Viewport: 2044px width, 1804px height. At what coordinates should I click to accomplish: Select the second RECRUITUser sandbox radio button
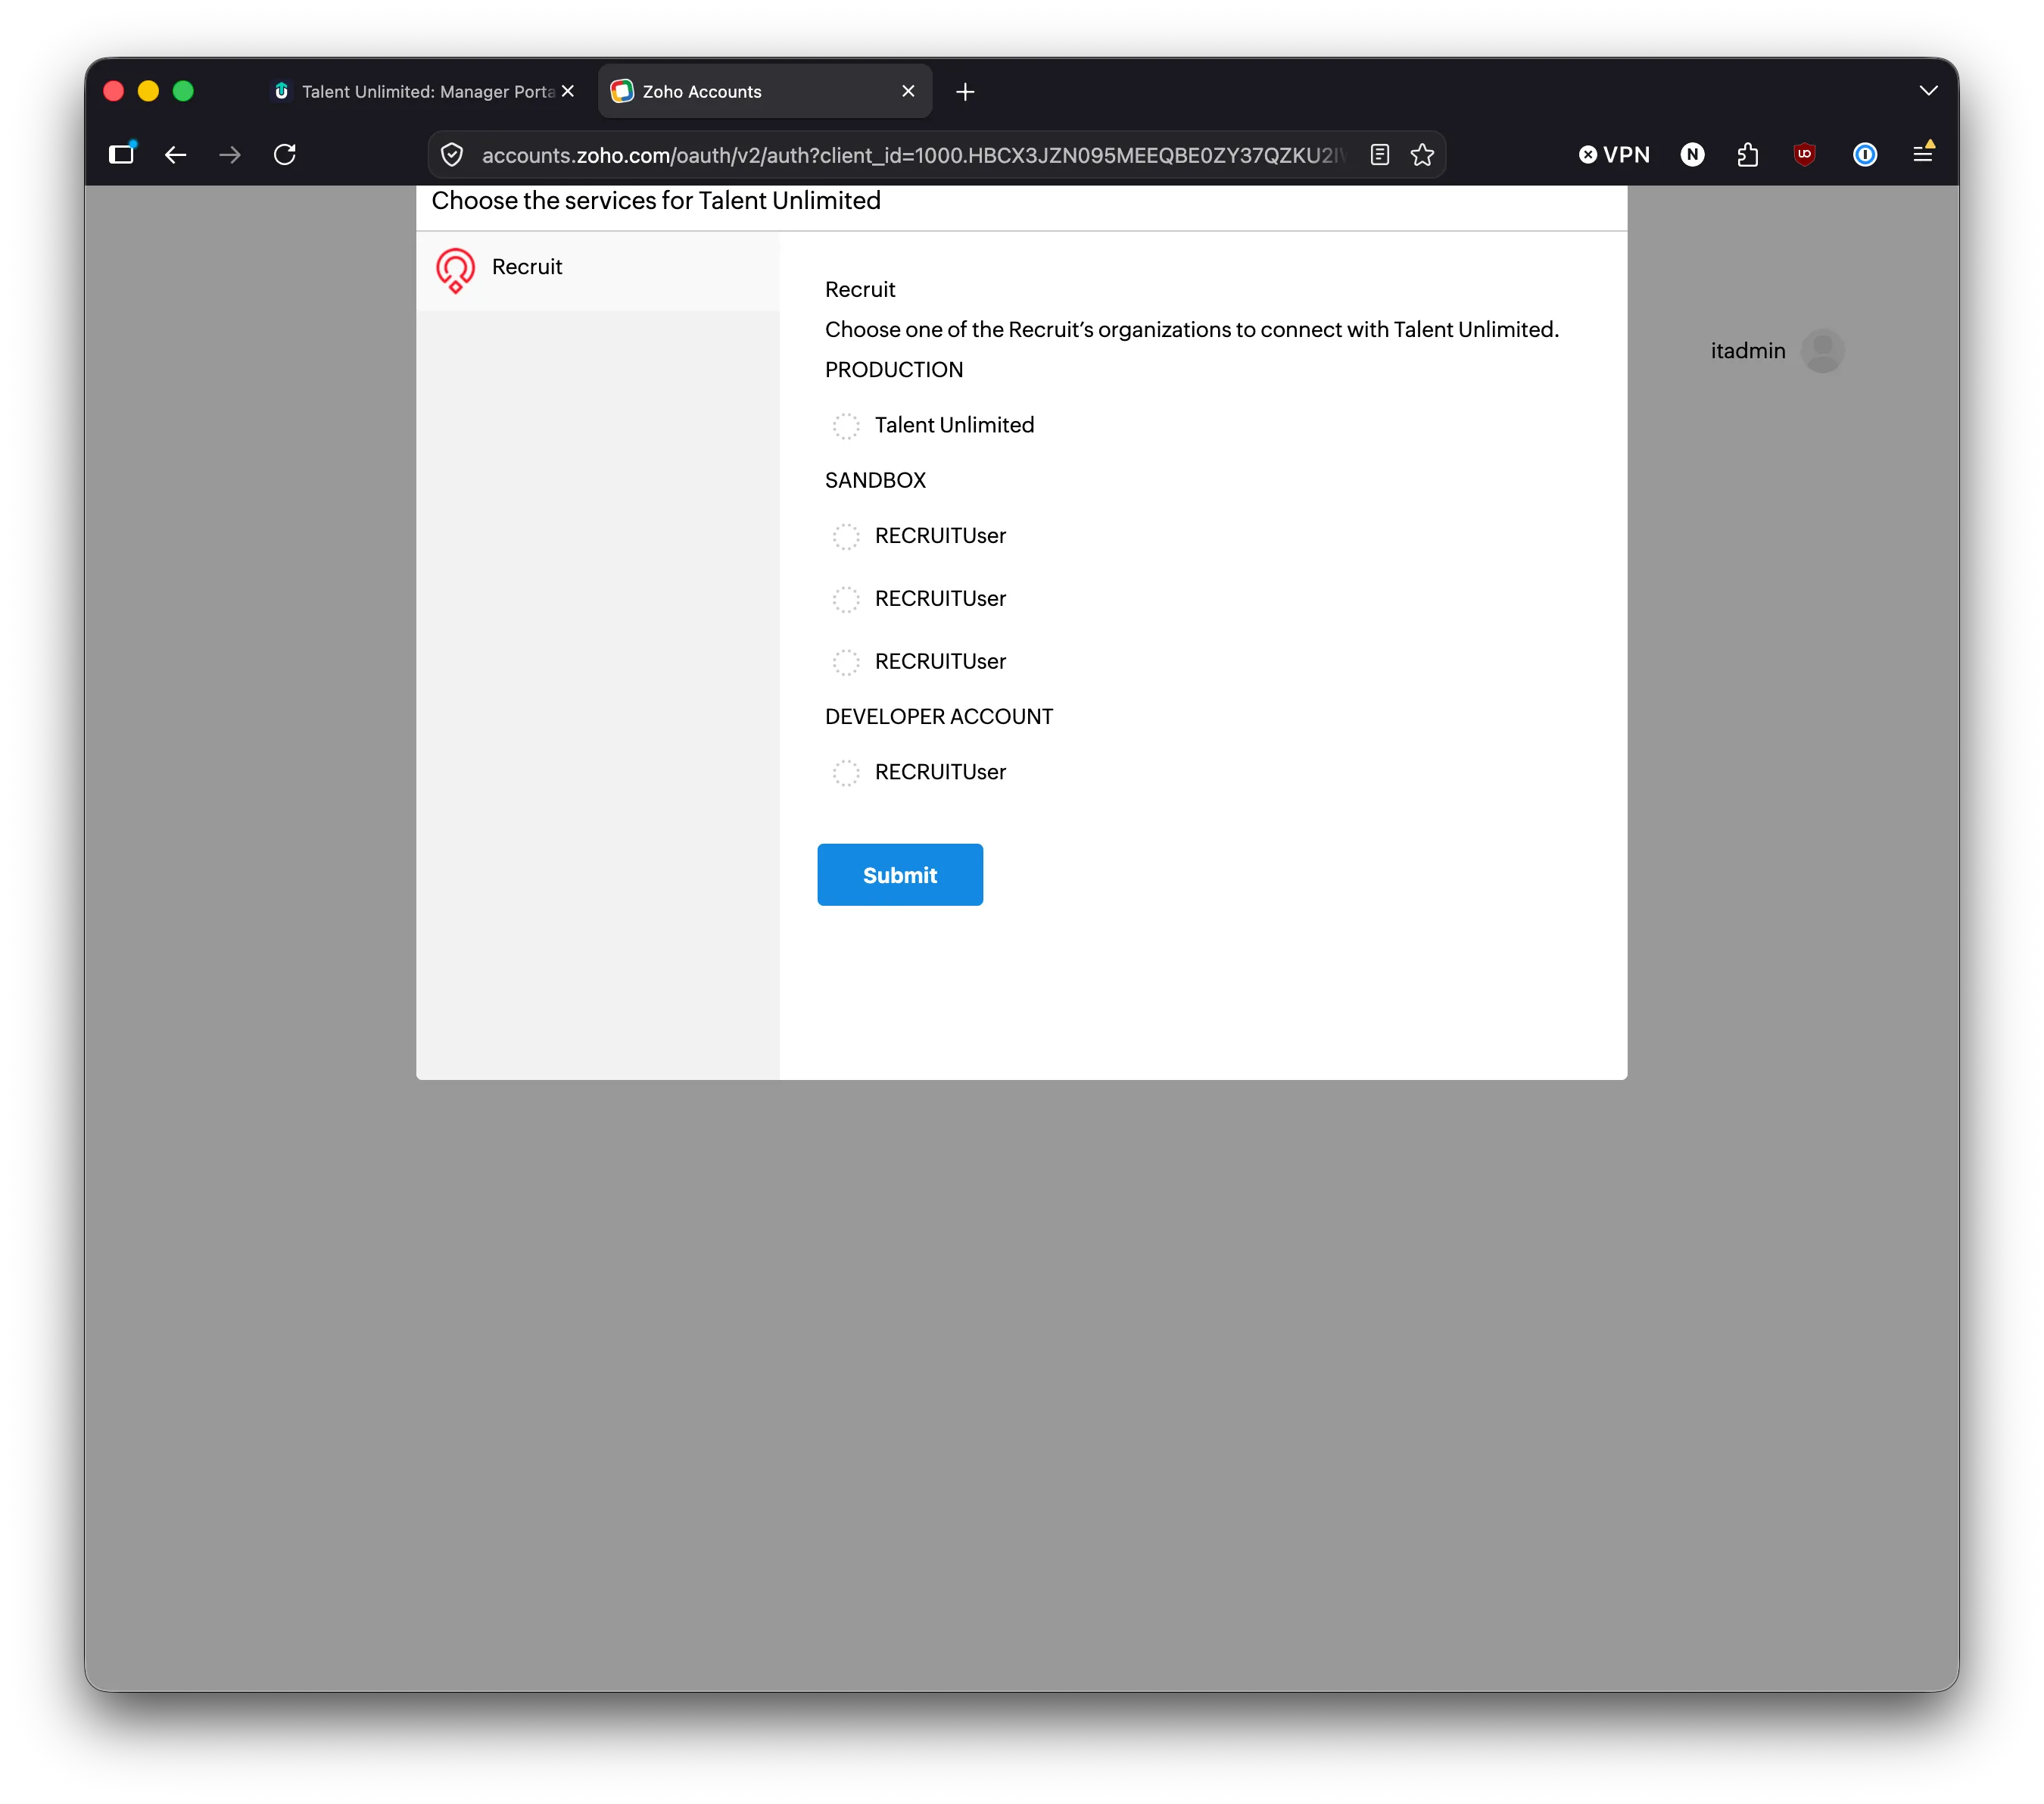[846, 599]
